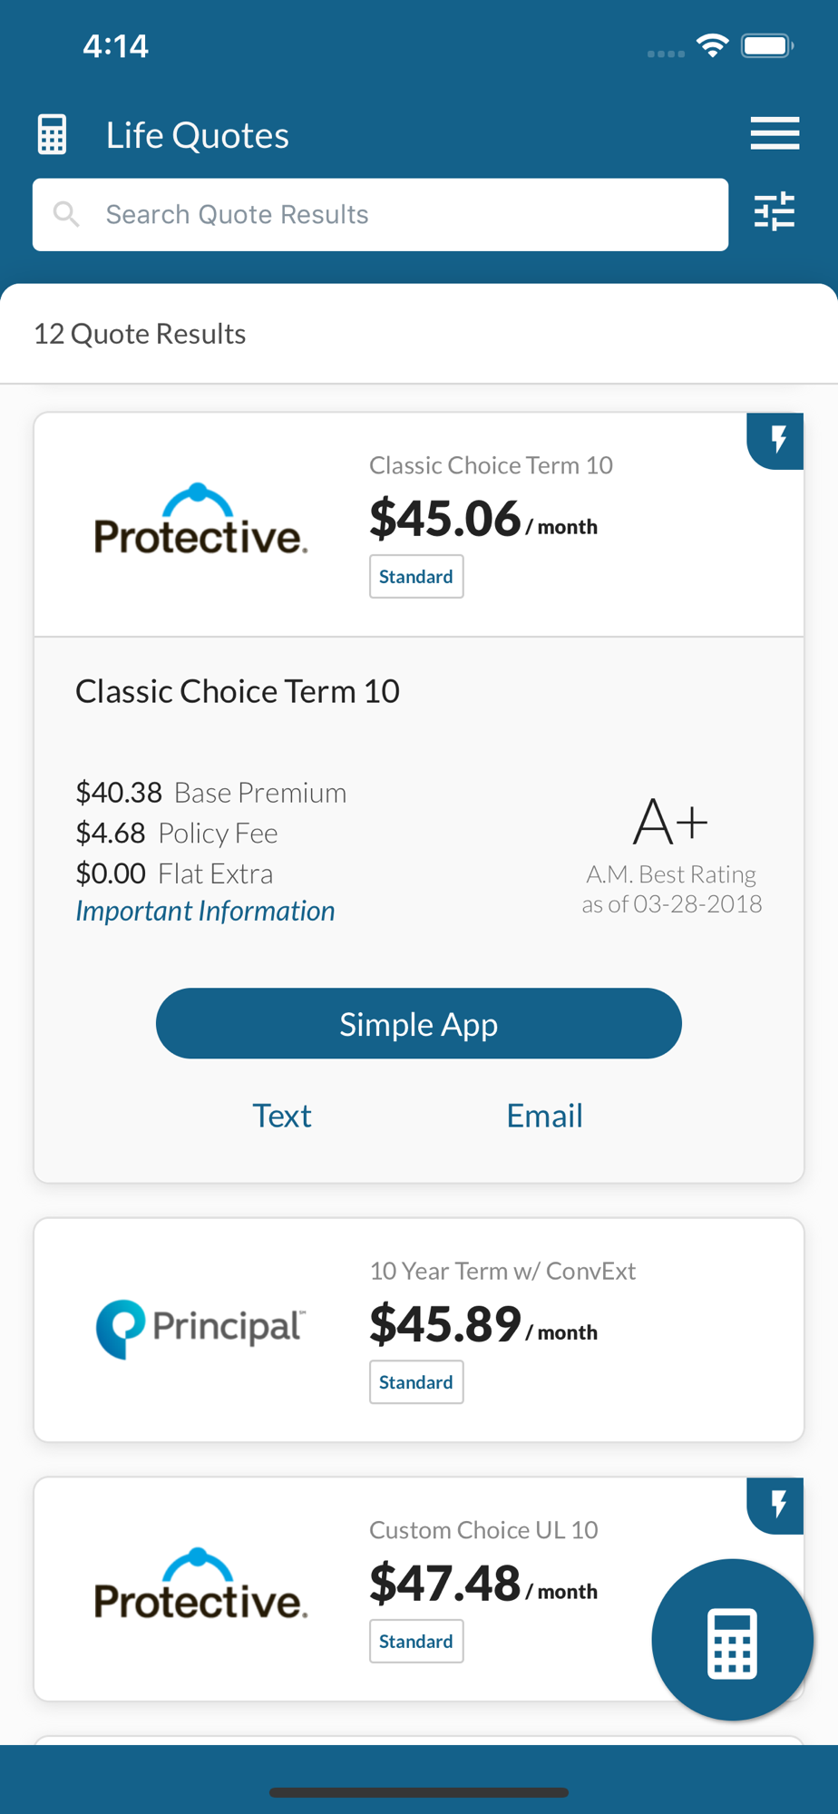
Task: Tap the Protective logo on first quote
Action: point(201,520)
